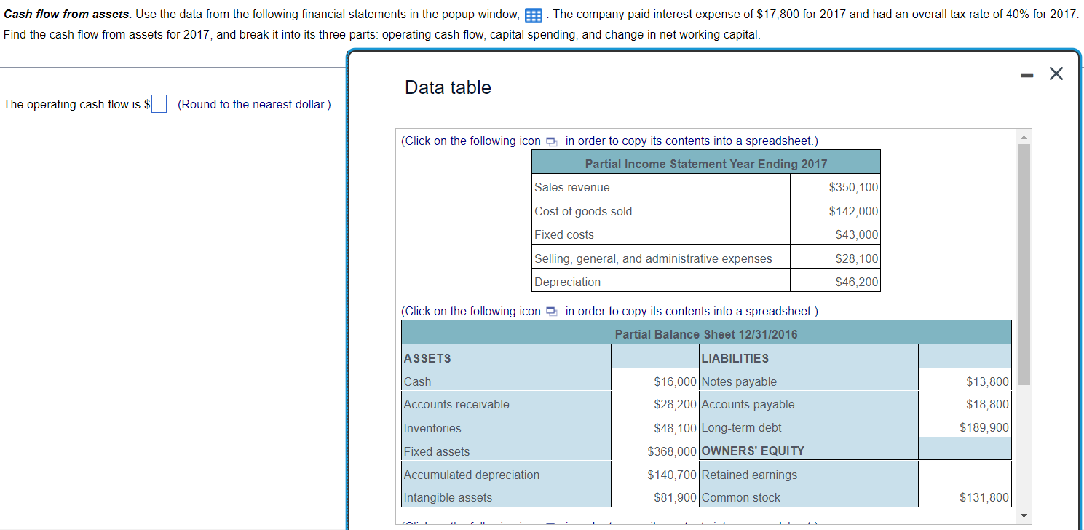The width and height of the screenshot is (1084, 530).
Task: Click the Partial Income Statement header row
Action: point(706,162)
